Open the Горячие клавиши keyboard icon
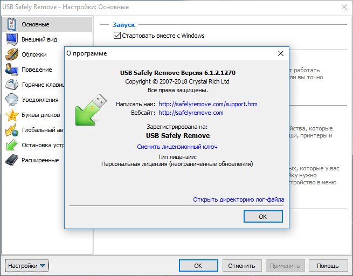The width and height of the screenshot is (353, 276). (12, 85)
